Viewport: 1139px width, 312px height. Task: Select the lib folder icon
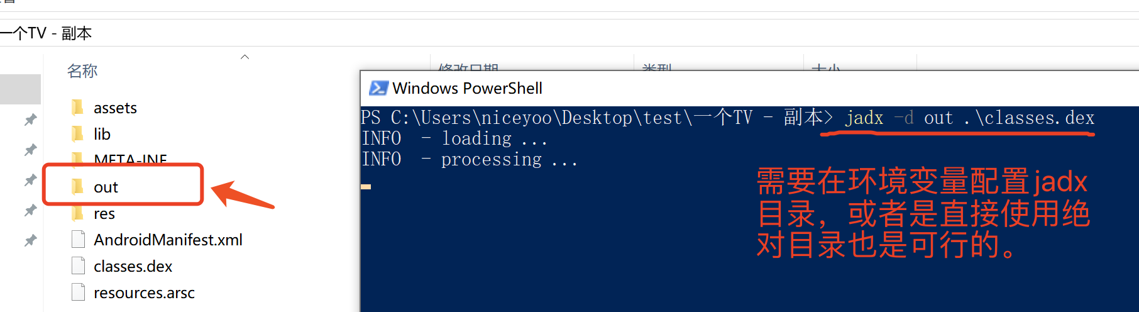(78, 134)
